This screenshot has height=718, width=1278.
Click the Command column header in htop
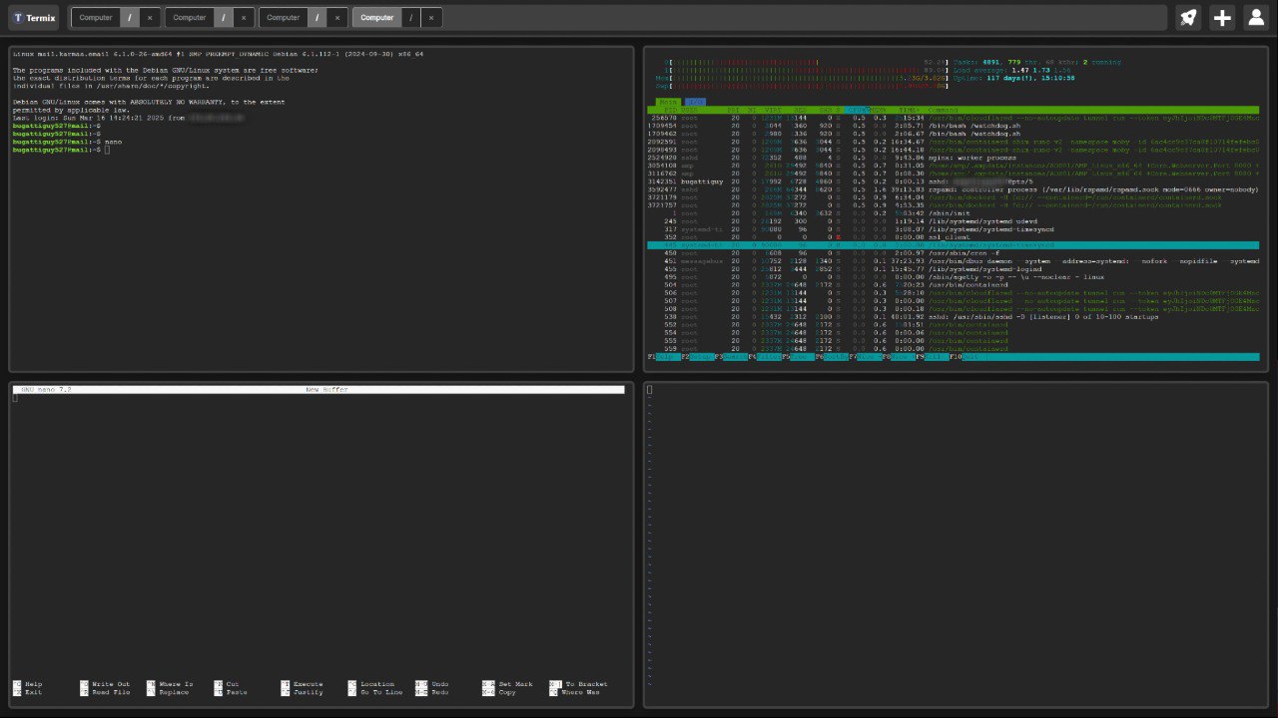(945, 110)
